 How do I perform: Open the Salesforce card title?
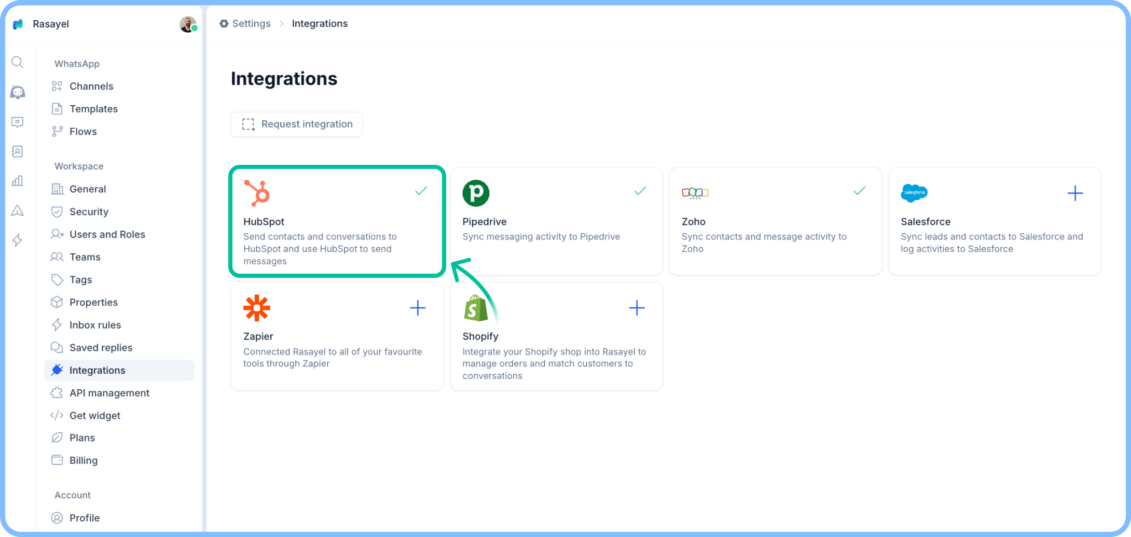(x=926, y=221)
